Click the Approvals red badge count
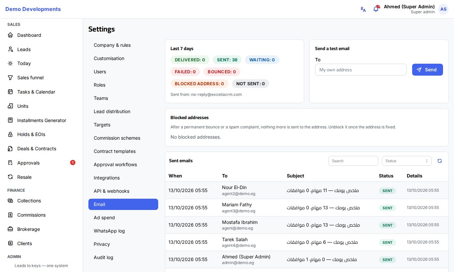This screenshot has width=454, height=272. pos(73,163)
